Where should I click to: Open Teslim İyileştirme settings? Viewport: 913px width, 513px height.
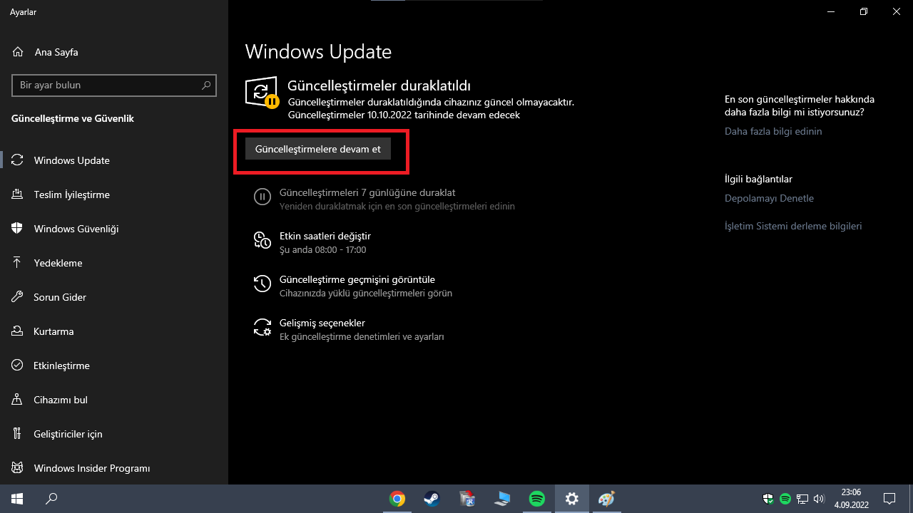[114, 195]
